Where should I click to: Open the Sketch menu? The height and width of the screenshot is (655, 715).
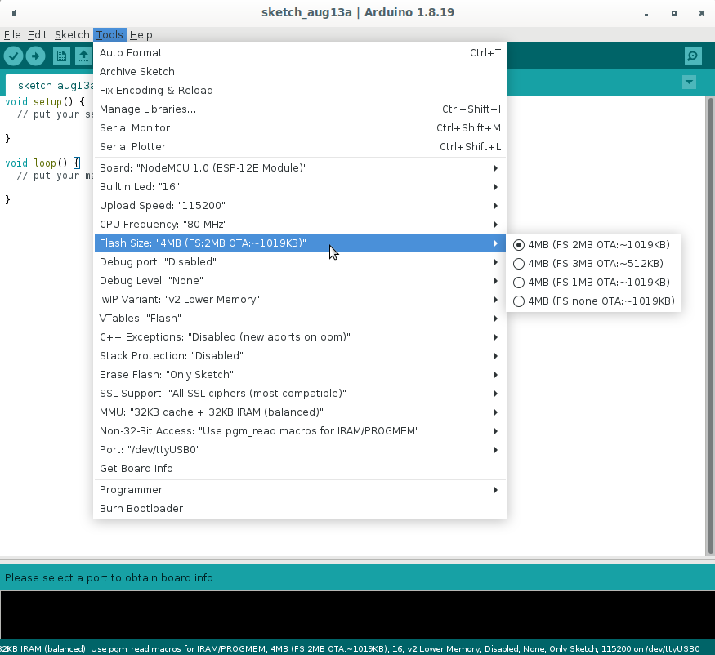[x=72, y=34]
